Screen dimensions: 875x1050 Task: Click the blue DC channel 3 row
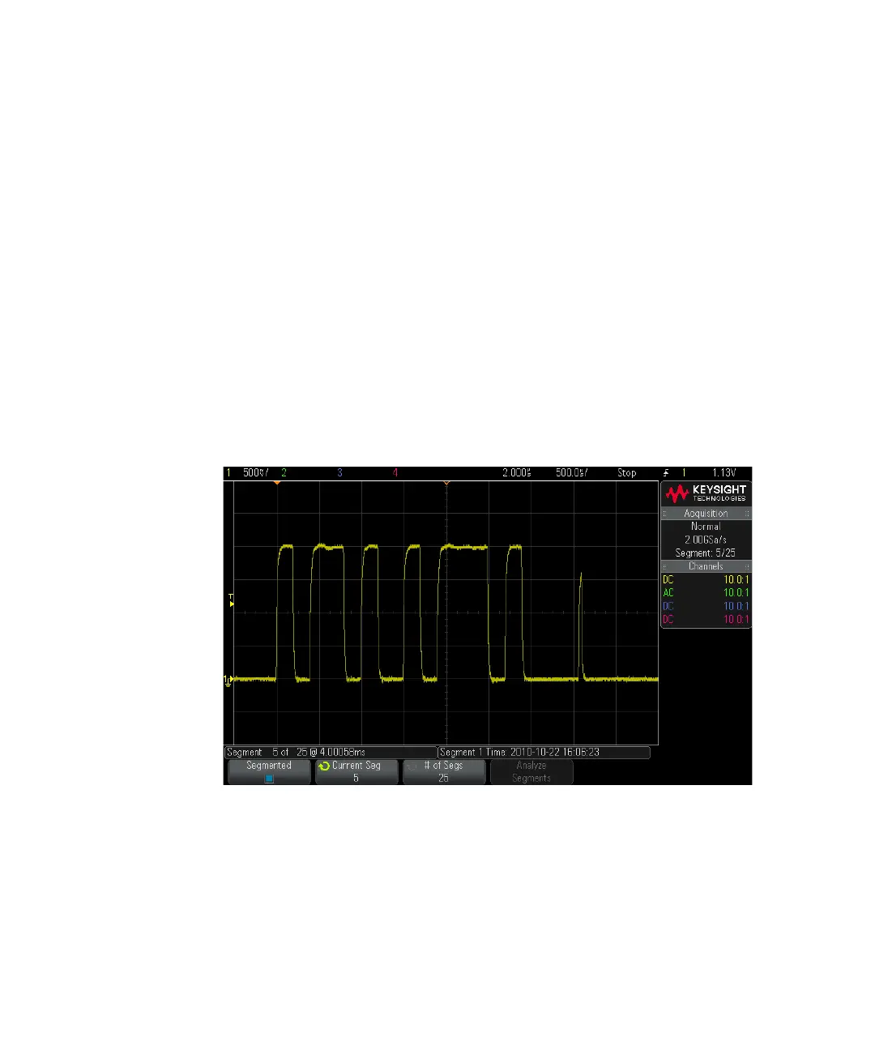(706, 606)
